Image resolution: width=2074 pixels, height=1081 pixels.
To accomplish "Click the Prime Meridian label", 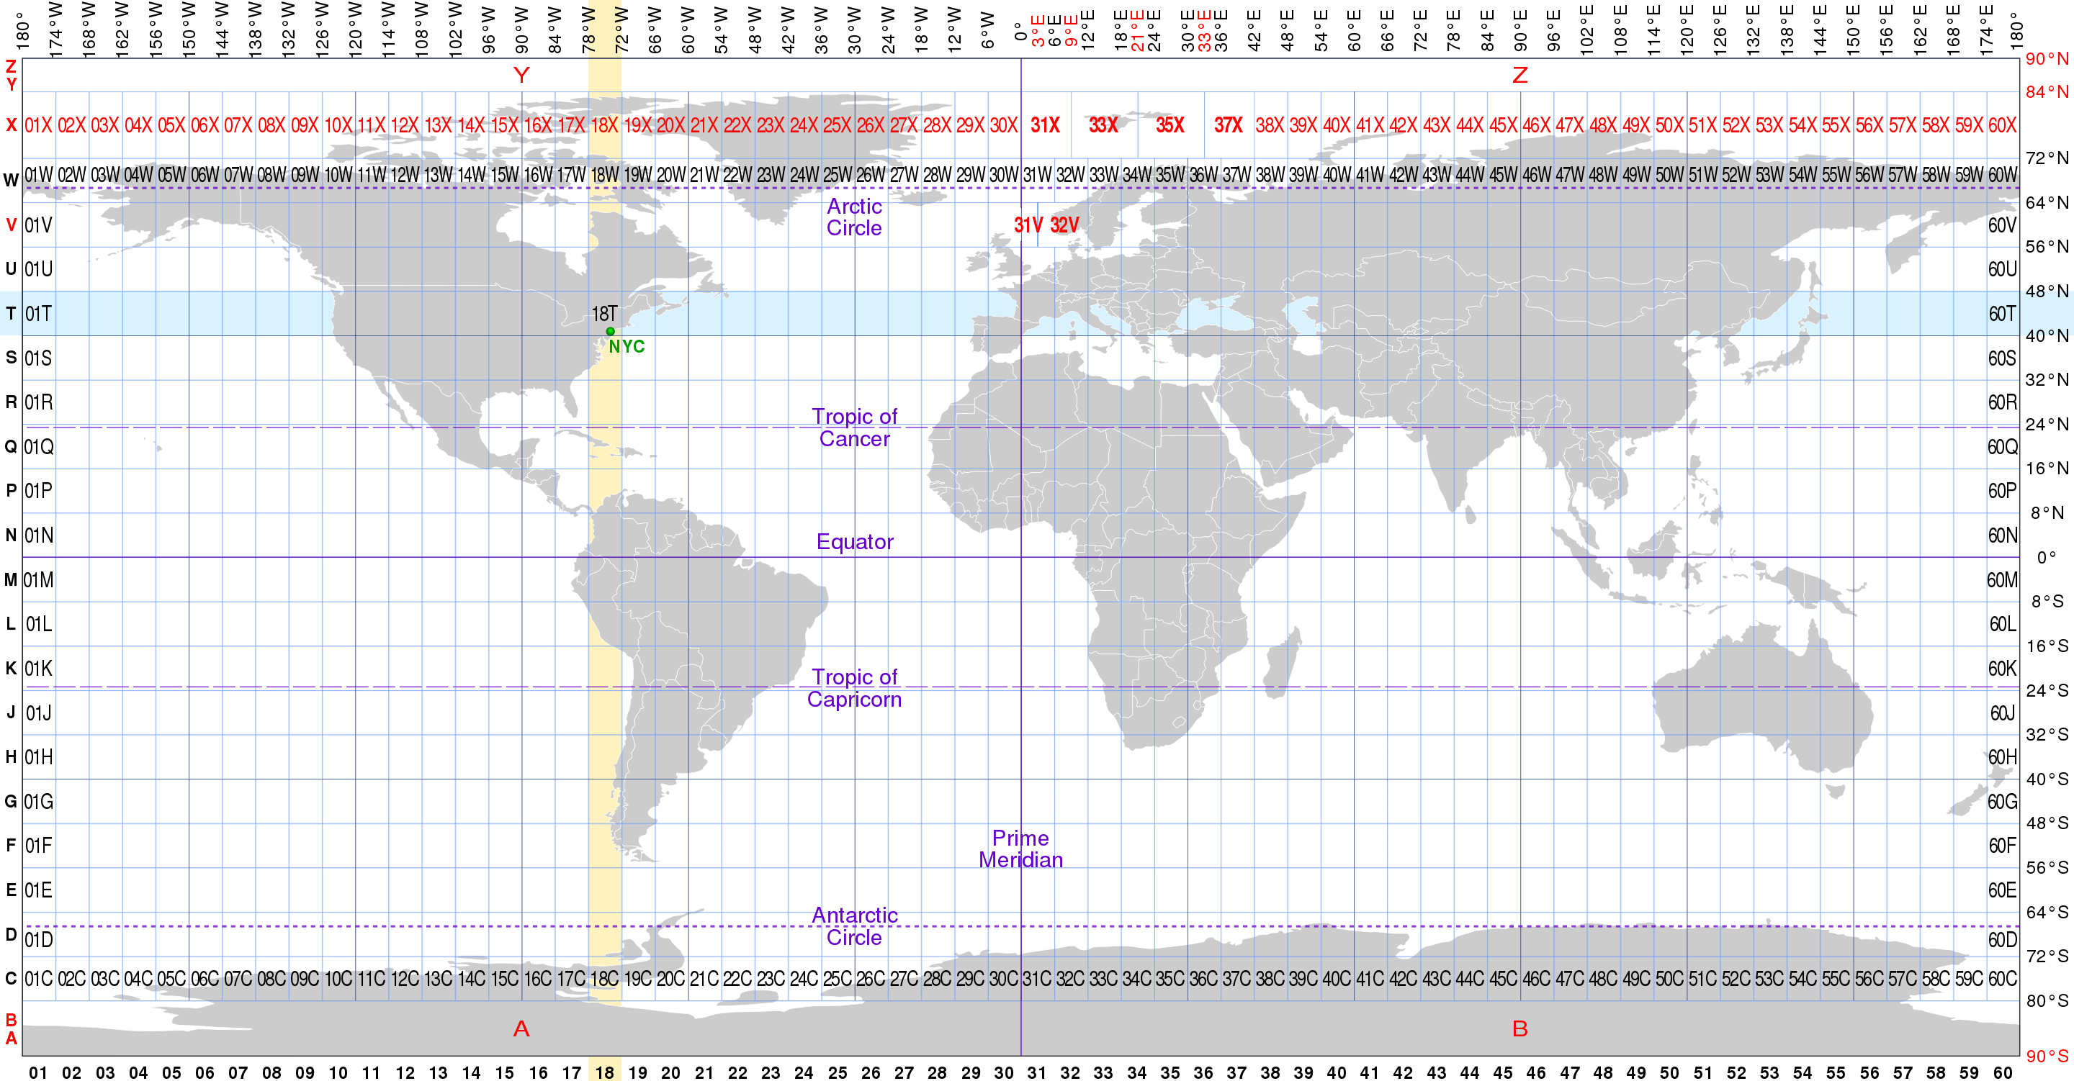I will pos(1020,849).
